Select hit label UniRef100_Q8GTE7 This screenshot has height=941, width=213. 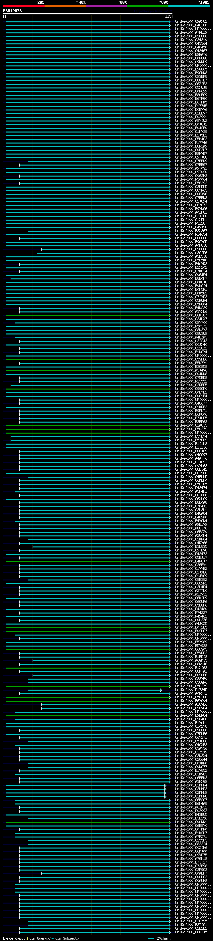click(191, 80)
